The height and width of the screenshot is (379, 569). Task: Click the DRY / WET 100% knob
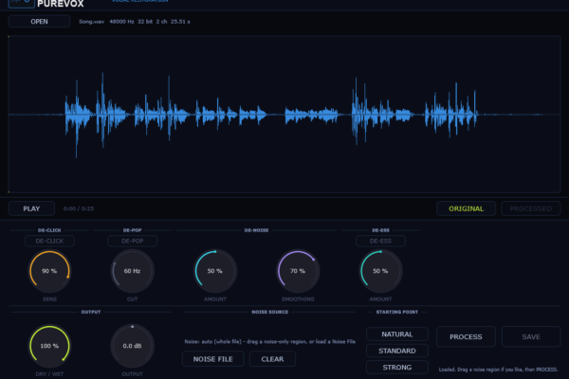pyautogui.click(x=49, y=346)
